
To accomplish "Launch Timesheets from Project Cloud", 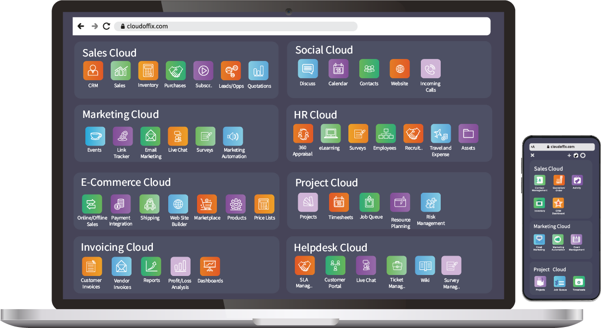I will pyautogui.click(x=340, y=202).
